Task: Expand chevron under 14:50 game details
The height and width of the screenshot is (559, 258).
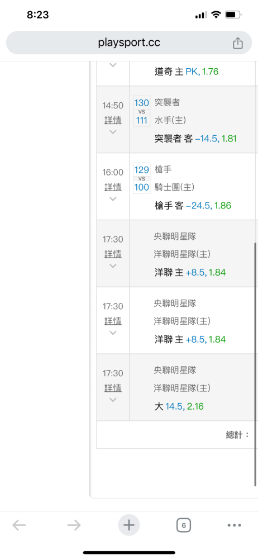Action: point(113,132)
